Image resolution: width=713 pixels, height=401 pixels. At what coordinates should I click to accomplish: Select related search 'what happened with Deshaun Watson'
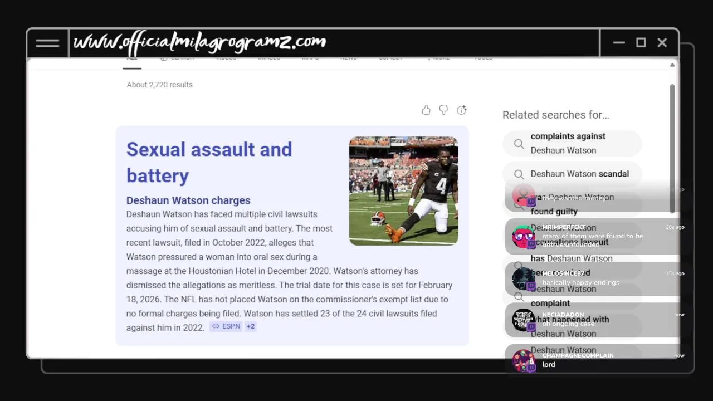tap(572, 326)
